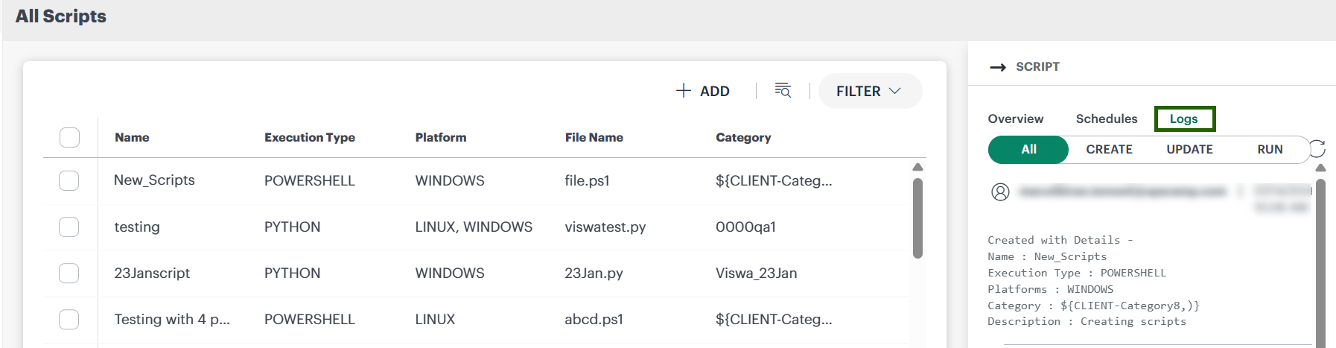Open the FILTER dropdown
1336x348 pixels.
(x=870, y=91)
